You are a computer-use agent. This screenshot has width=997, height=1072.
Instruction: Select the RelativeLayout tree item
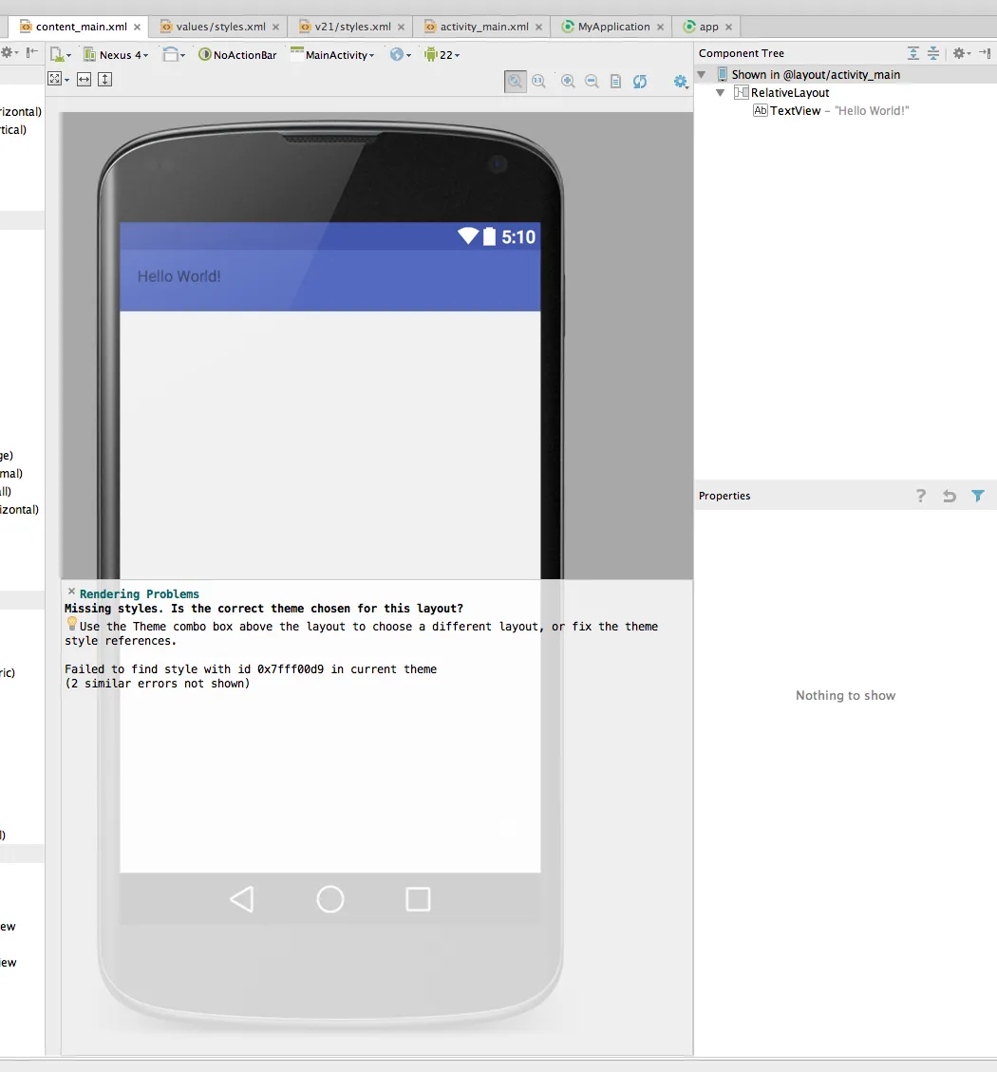[781, 92]
